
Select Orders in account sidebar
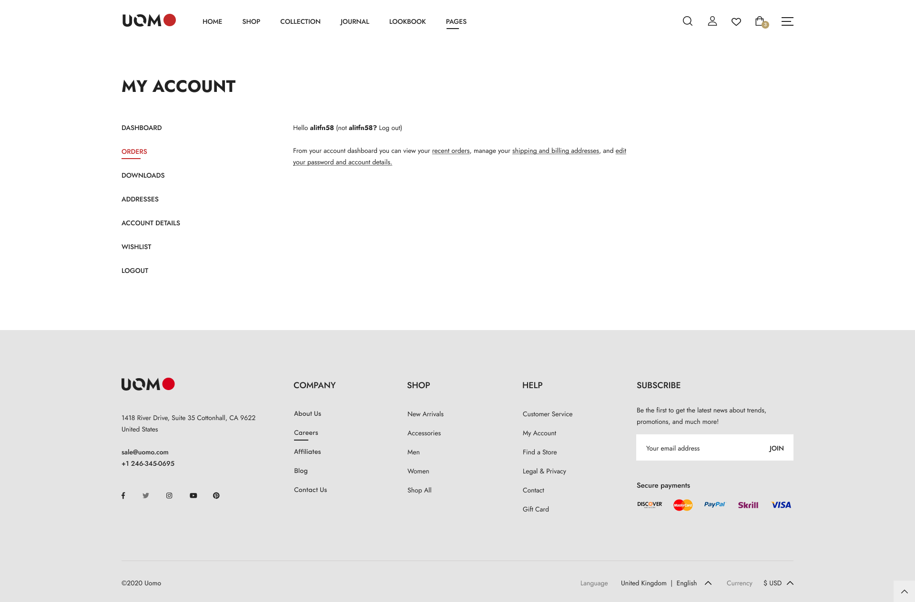(x=134, y=151)
